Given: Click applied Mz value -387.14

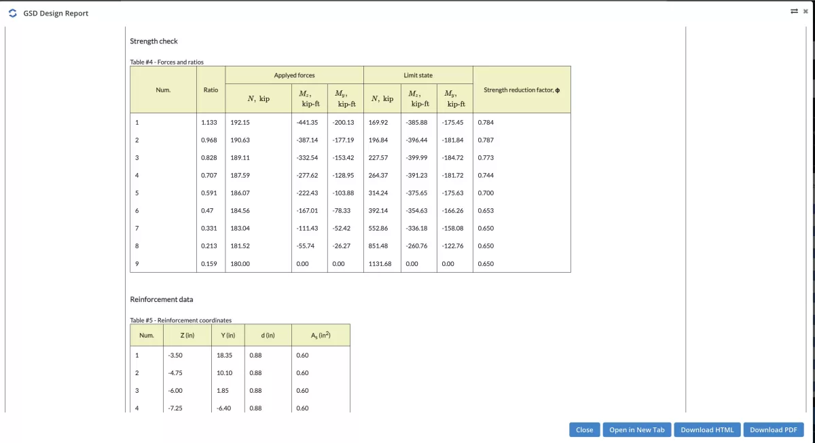Looking at the screenshot, I should click(x=307, y=140).
